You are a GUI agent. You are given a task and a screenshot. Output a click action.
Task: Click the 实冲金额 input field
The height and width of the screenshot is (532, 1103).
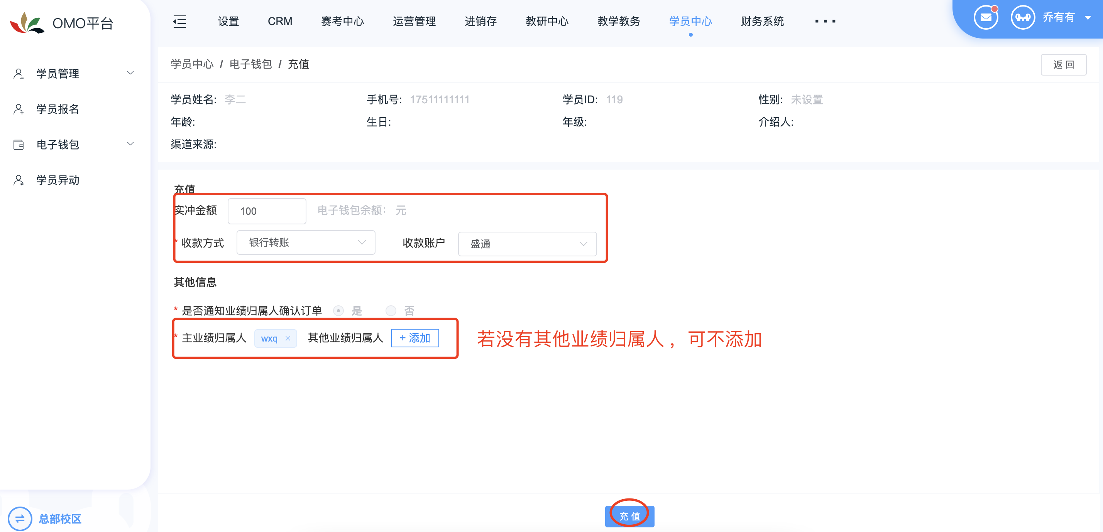[x=267, y=211]
